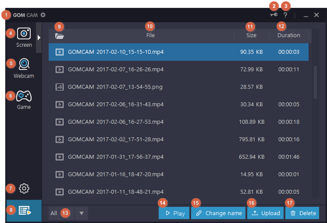Click the 108.89 KB size value
The image size is (327, 223).
[252, 122]
